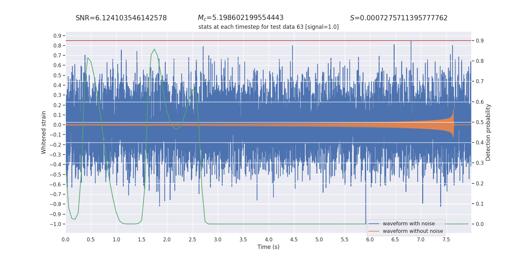Click the blue 'waveform with noise' legend line
This screenshot has height=262, width=524.
click(x=374, y=224)
